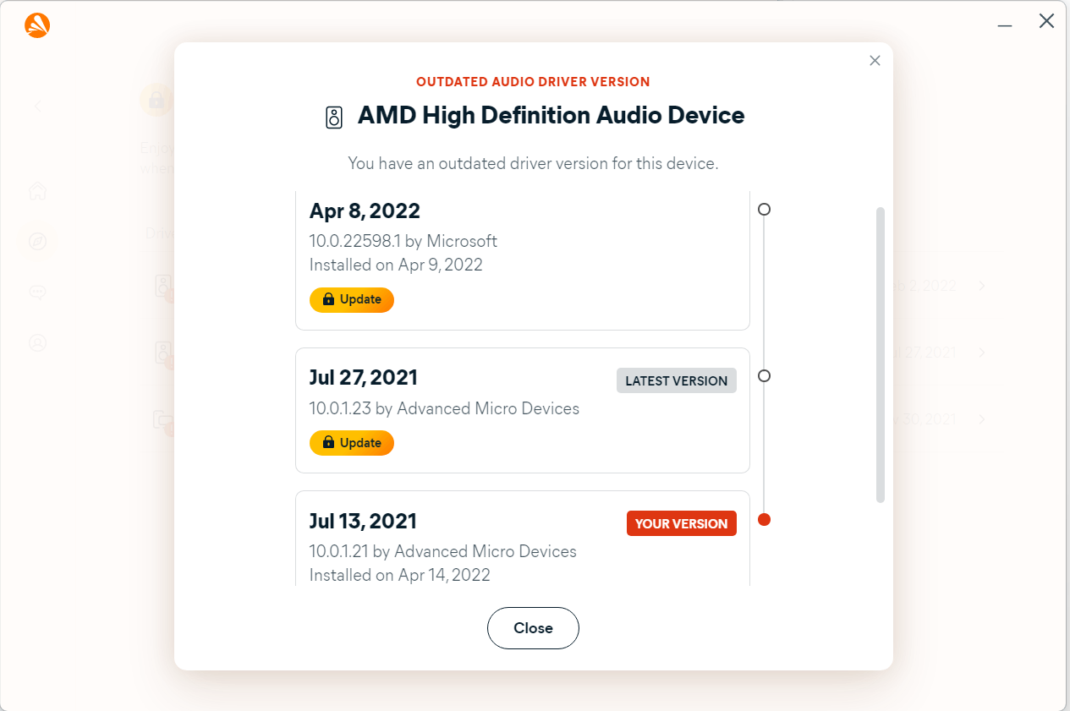The height and width of the screenshot is (711, 1070).
Task: Click AMD High Definition Audio Device title
Action: pos(551,116)
